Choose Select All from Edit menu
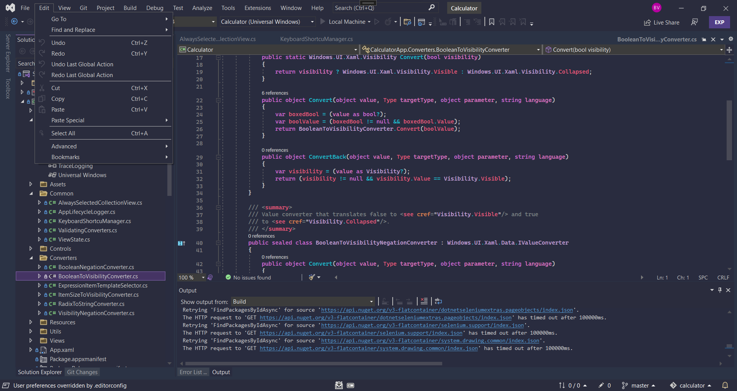737x391 pixels. tap(103, 133)
